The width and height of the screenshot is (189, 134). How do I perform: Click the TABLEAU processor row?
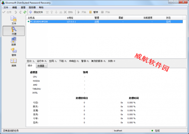point(37,89)
